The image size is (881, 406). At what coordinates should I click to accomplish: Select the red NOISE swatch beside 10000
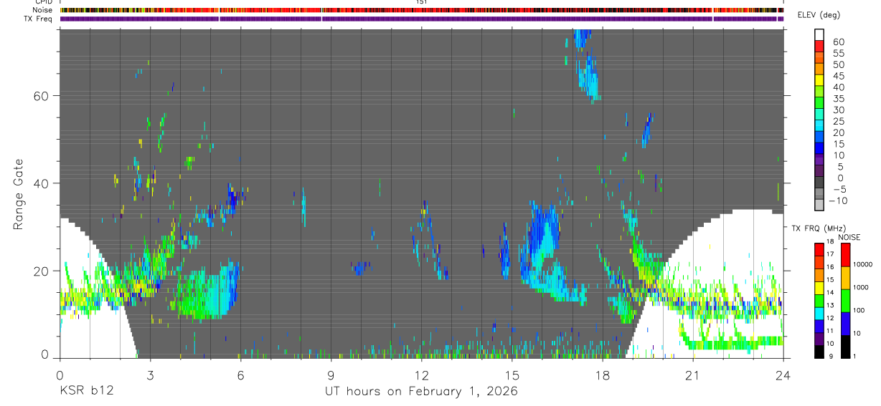(x=846, y=255)
